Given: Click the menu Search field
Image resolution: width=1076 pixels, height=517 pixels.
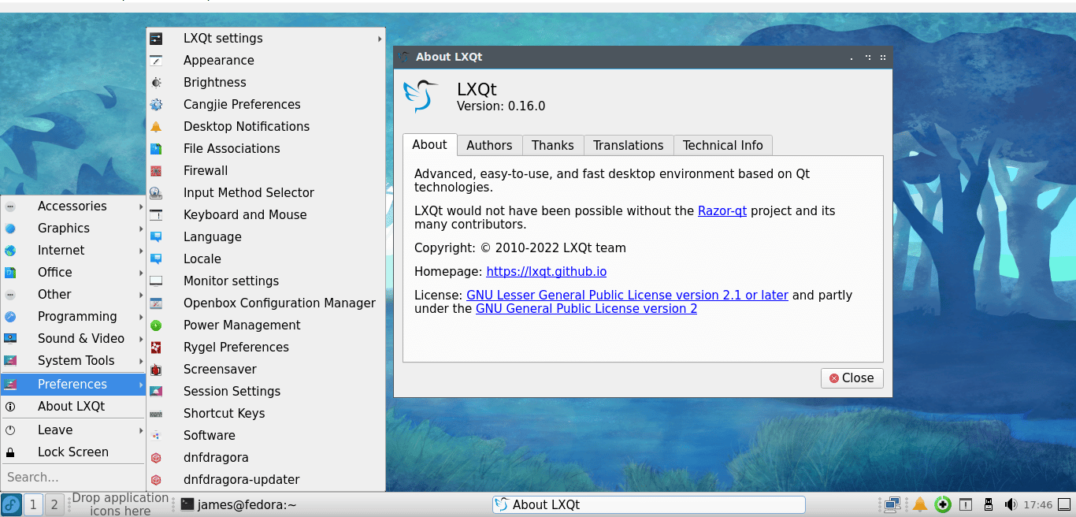Looking at the screenshot, I should pos(73,477).
